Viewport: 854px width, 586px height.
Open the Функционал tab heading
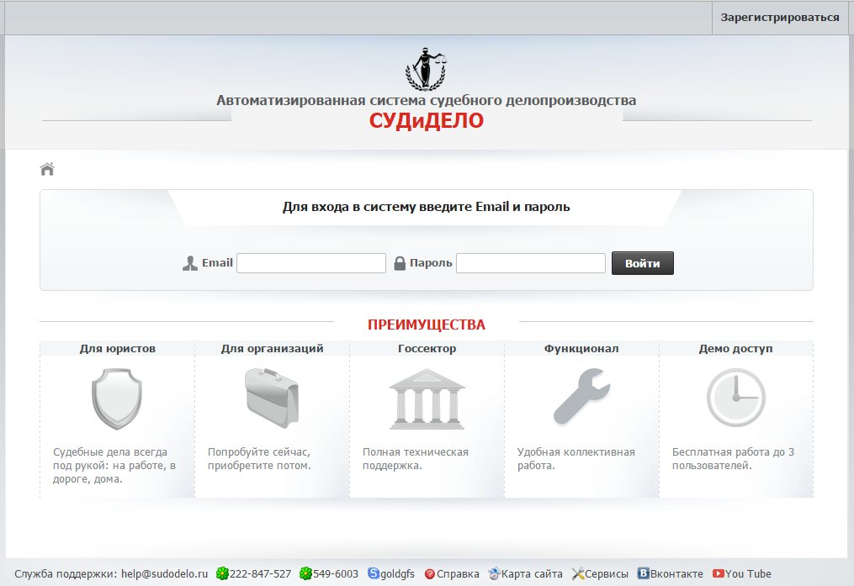(x=581, y=348)
